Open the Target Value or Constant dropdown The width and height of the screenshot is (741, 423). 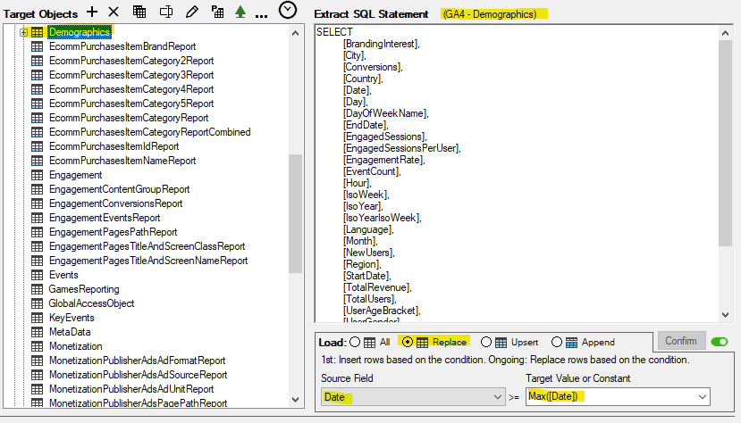[618, 396]
